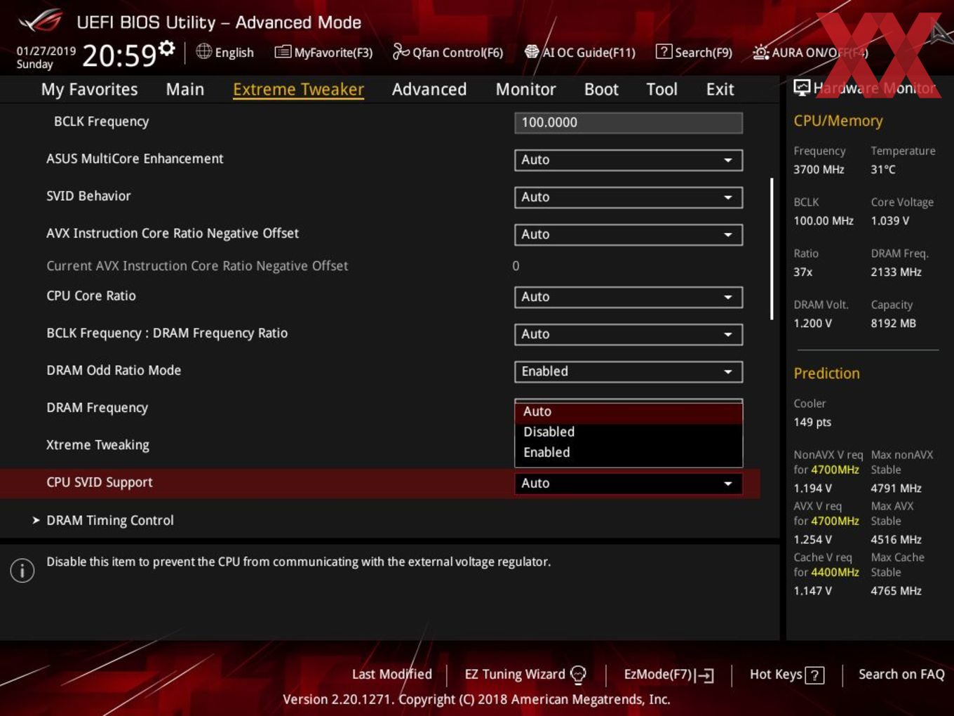This screenshot has height=716, width=954.
Task: Select the CPU SVID Support row label
Action: click(x=99, y=482)
